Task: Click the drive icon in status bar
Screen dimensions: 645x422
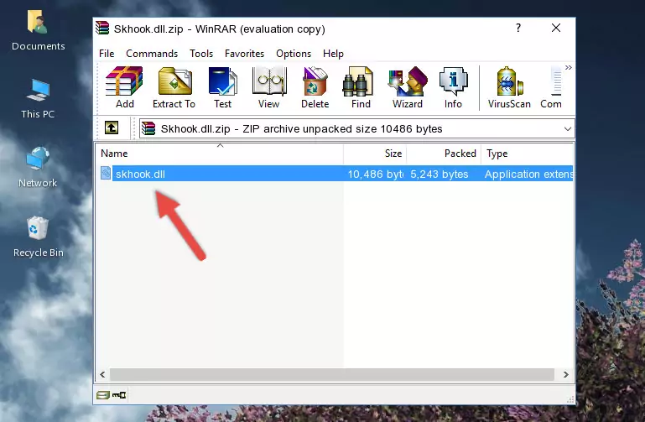Action: (102, 395)
